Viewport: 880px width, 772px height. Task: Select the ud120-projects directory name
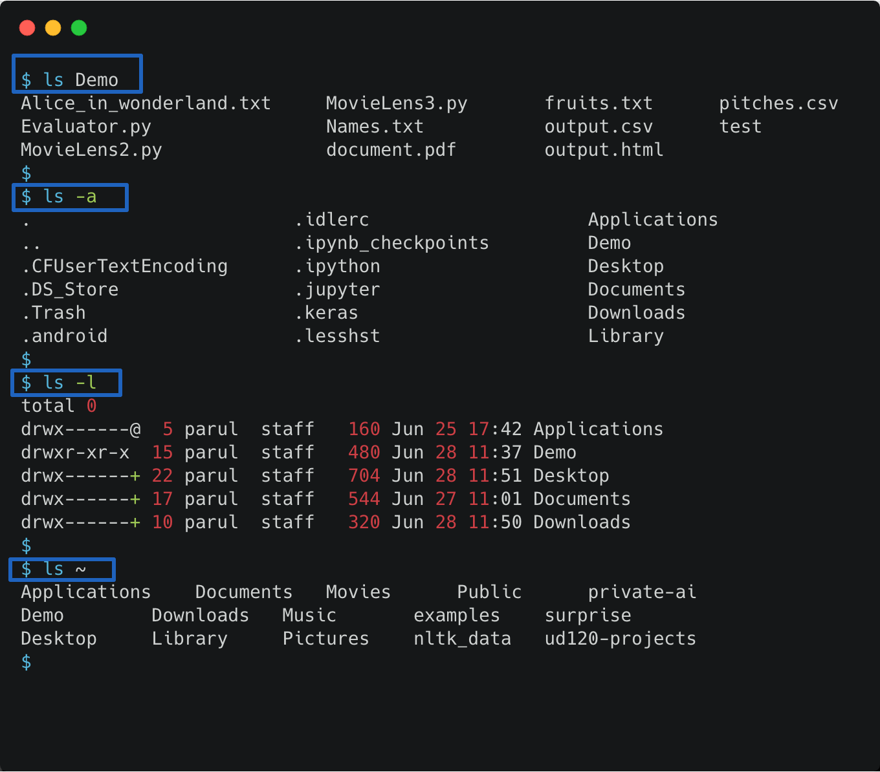click(620, 639)
